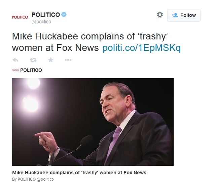Viewport: 213px width, 182px height.
Task: Click the card's POLITICO source label
Action: (x=31, y=70)
